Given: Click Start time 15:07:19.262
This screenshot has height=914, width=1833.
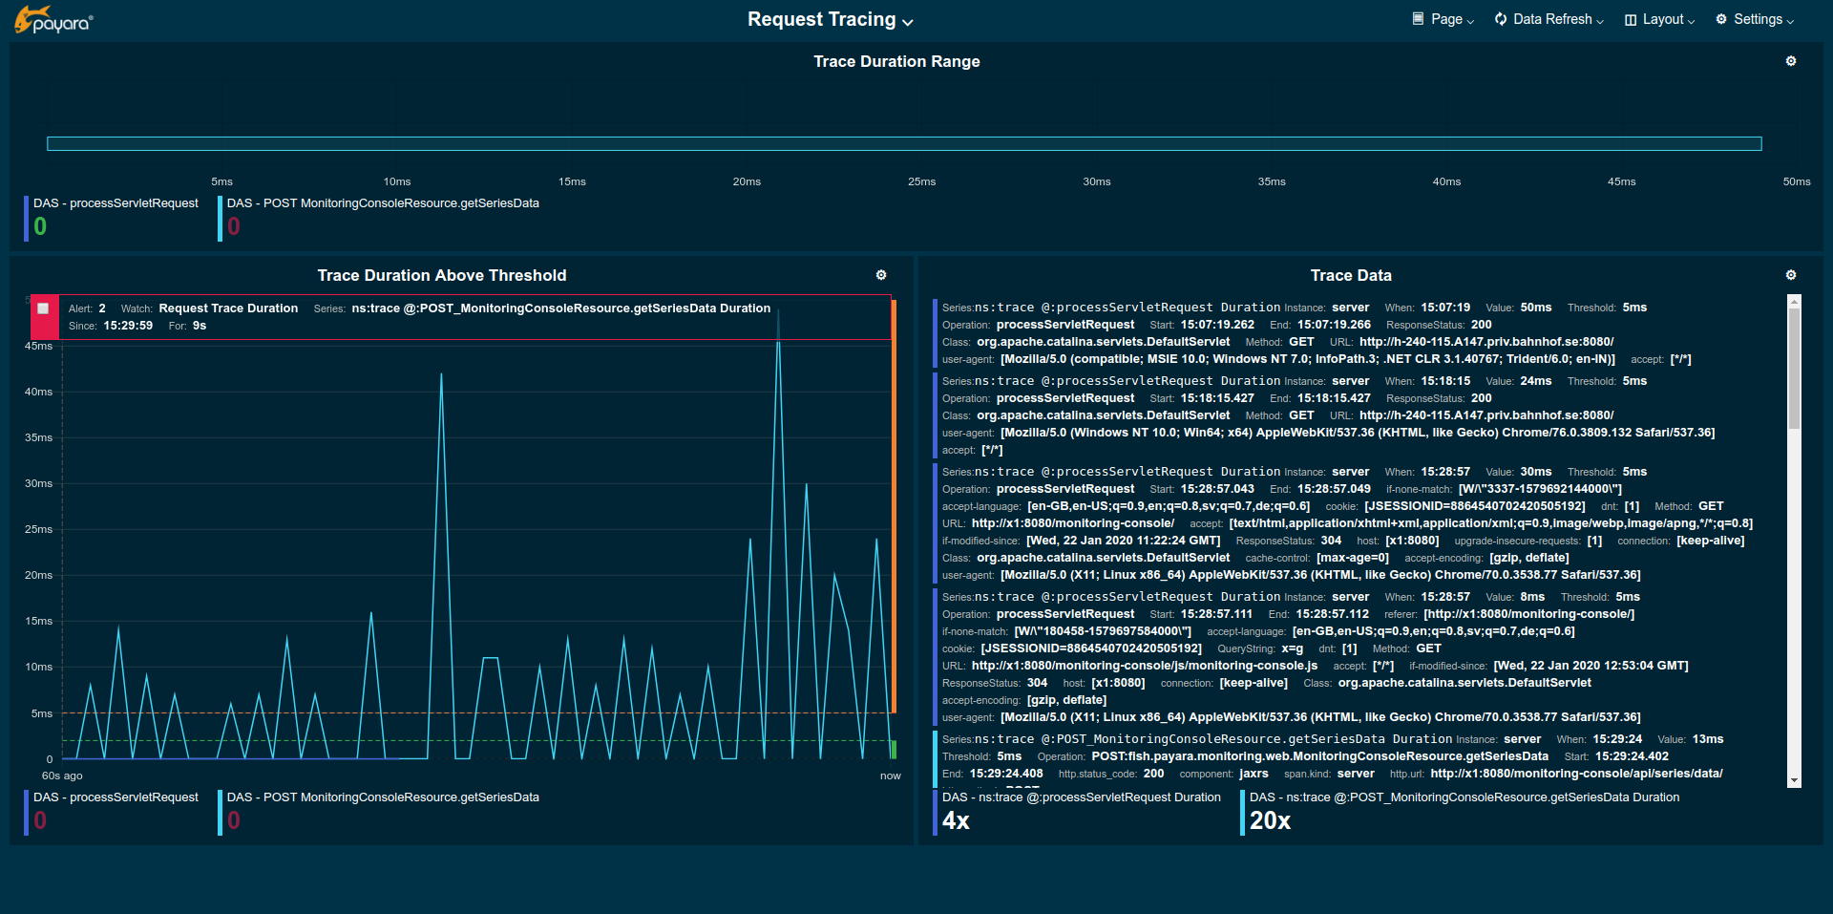Looking at the screenshot, I should pyautogui.click(x=1217, y=325).
